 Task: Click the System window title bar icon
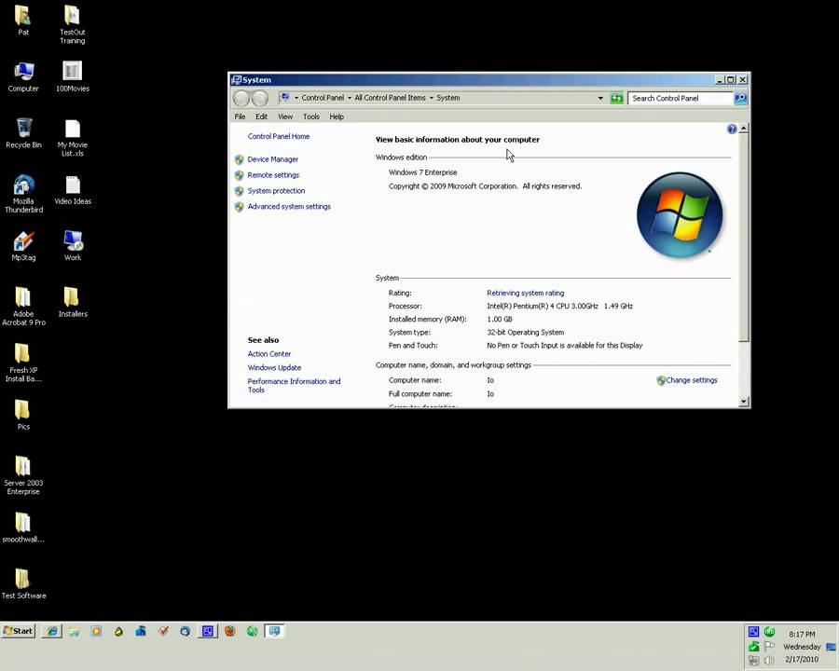pos(237,80)
